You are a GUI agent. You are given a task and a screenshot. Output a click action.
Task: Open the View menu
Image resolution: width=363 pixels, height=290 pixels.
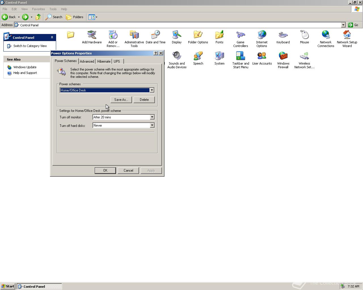click(24, 9)
